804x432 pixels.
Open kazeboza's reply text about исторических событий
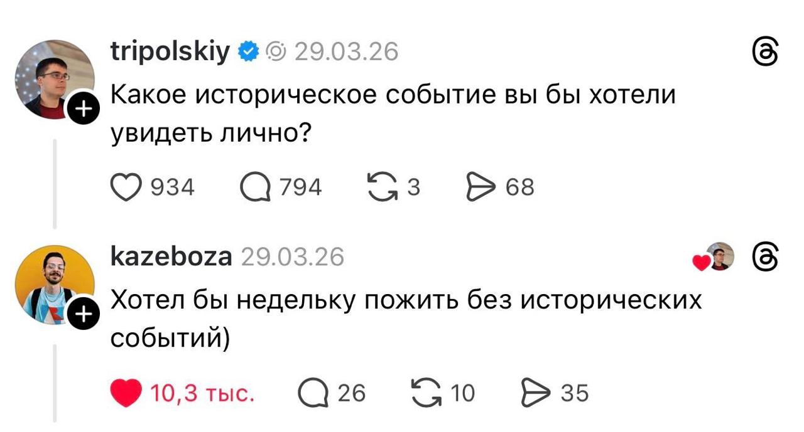point(405,319)
